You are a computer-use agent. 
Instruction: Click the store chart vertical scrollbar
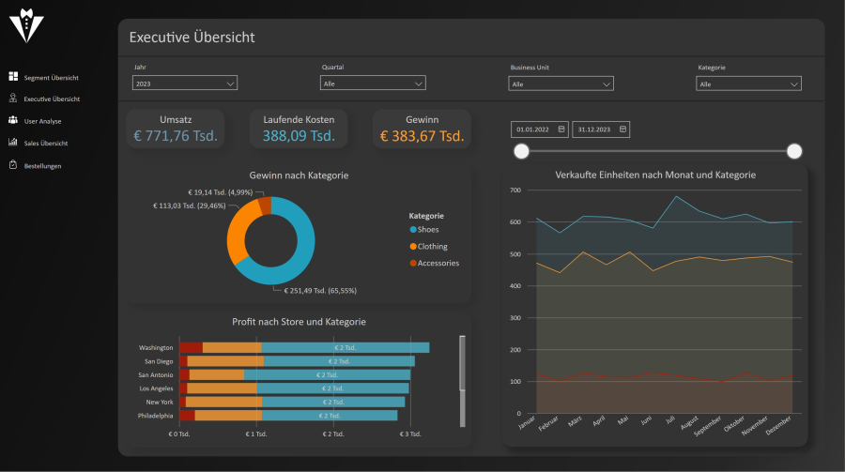pos(461,364)
